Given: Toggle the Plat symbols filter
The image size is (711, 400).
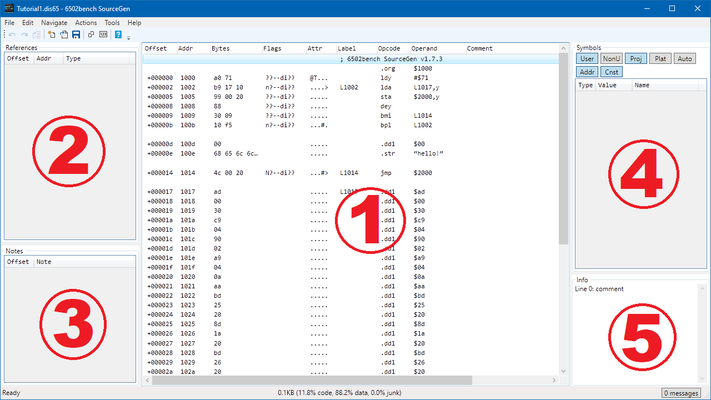Looking at the screenshot, I should click(660, 58).
